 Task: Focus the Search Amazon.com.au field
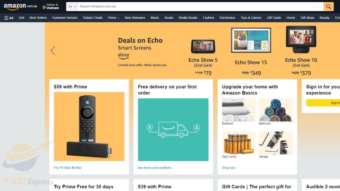201,7
